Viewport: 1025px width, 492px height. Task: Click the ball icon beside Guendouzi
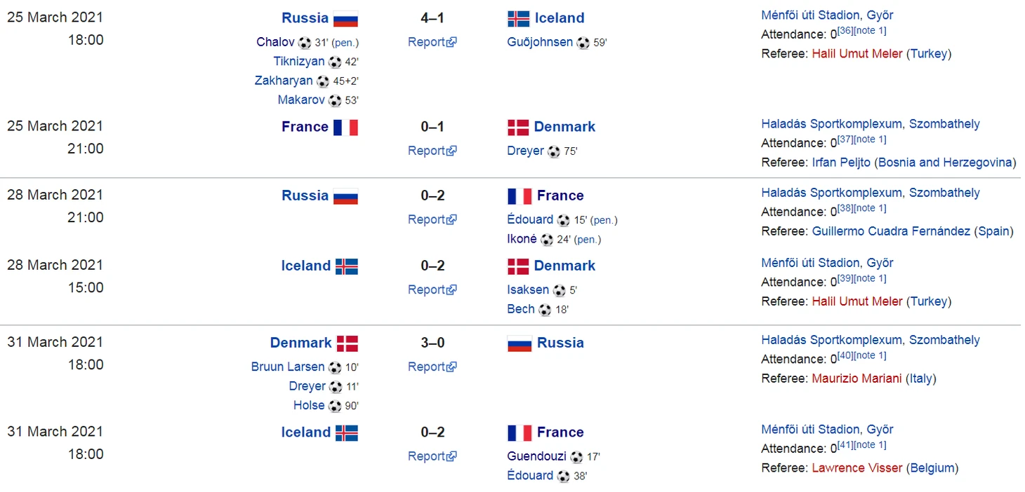pos(576,457)
